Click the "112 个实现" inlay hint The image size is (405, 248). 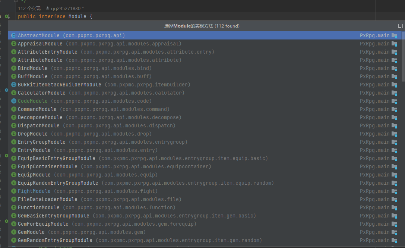pos(29,8)
